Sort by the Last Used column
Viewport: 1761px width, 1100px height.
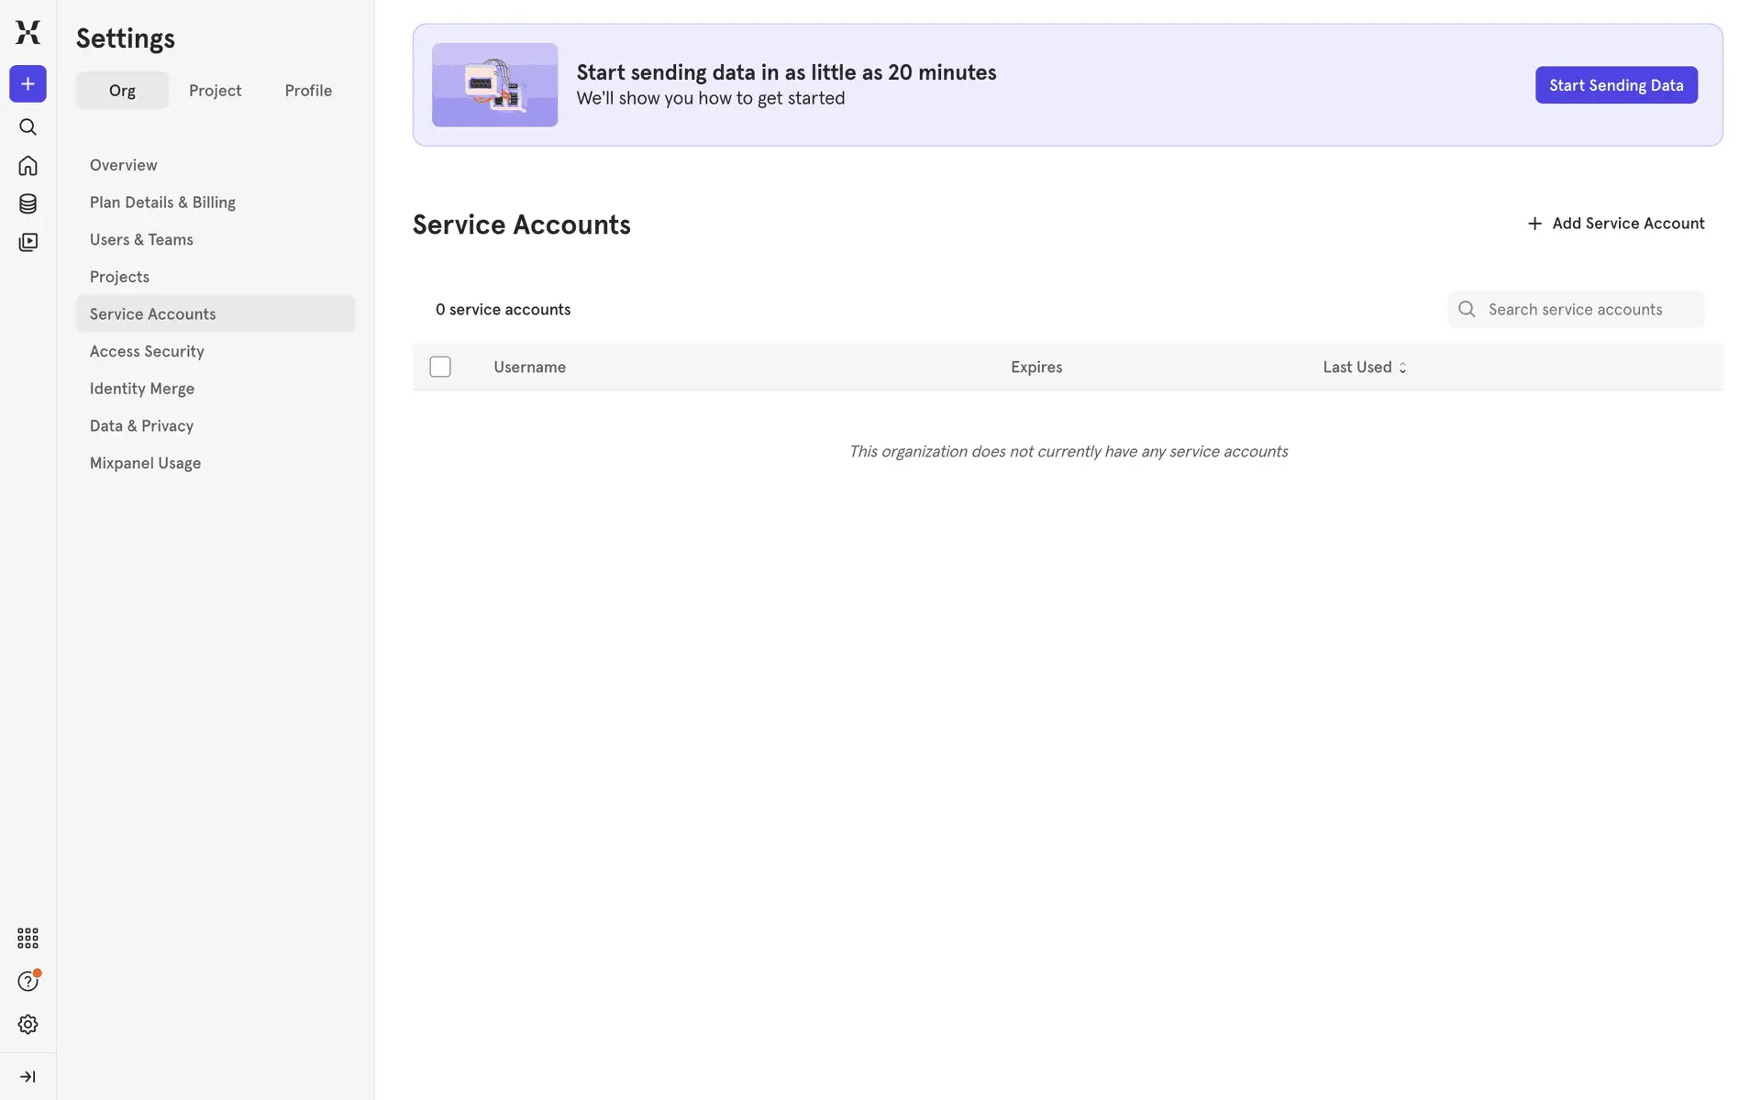(x=1364, y=367)
